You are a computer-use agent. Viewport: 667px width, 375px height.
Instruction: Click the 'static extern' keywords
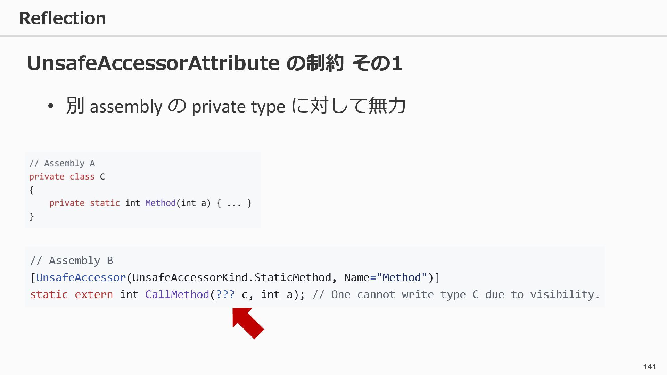pos(71,294)
